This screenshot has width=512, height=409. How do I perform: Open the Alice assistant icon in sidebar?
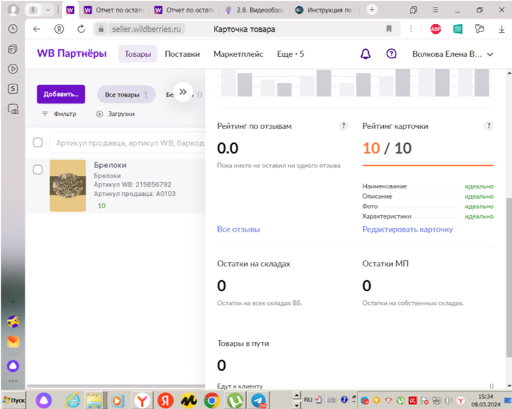point(13,366)
